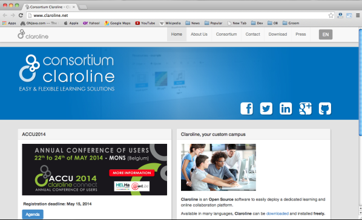The image size is (362, 220).
Task: Reload the page with refresh icon
Action: [21, 16]
